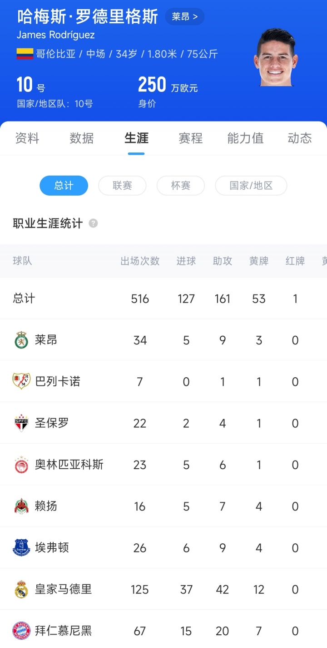This screenshot has height=648, width=327.
Task: Open the 莱昂 team chevron button
Action: (184, 17)
